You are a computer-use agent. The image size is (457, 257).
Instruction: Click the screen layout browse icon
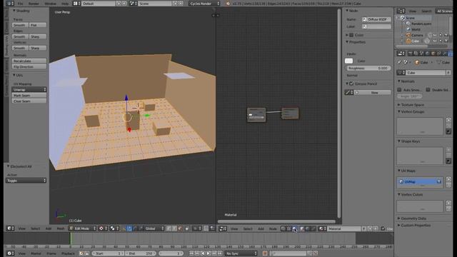77,4
